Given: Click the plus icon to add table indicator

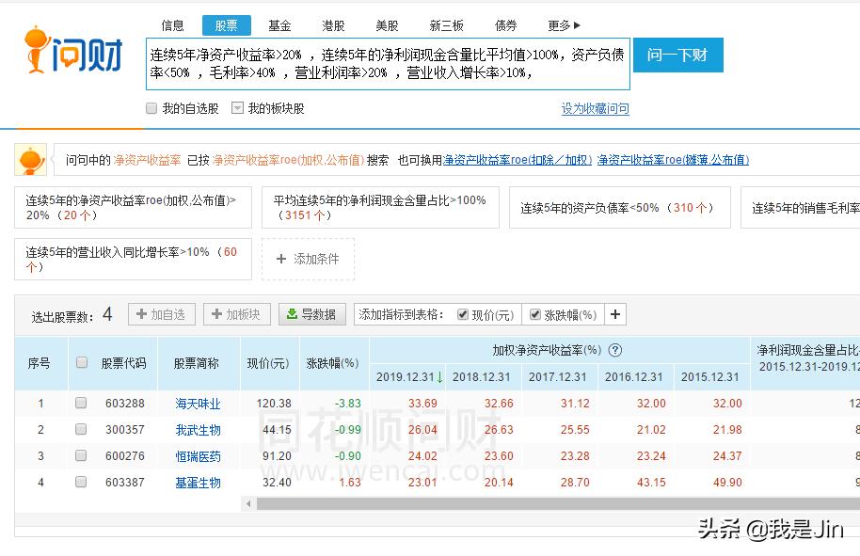Looking at the screenshot, I should [614, 314].
